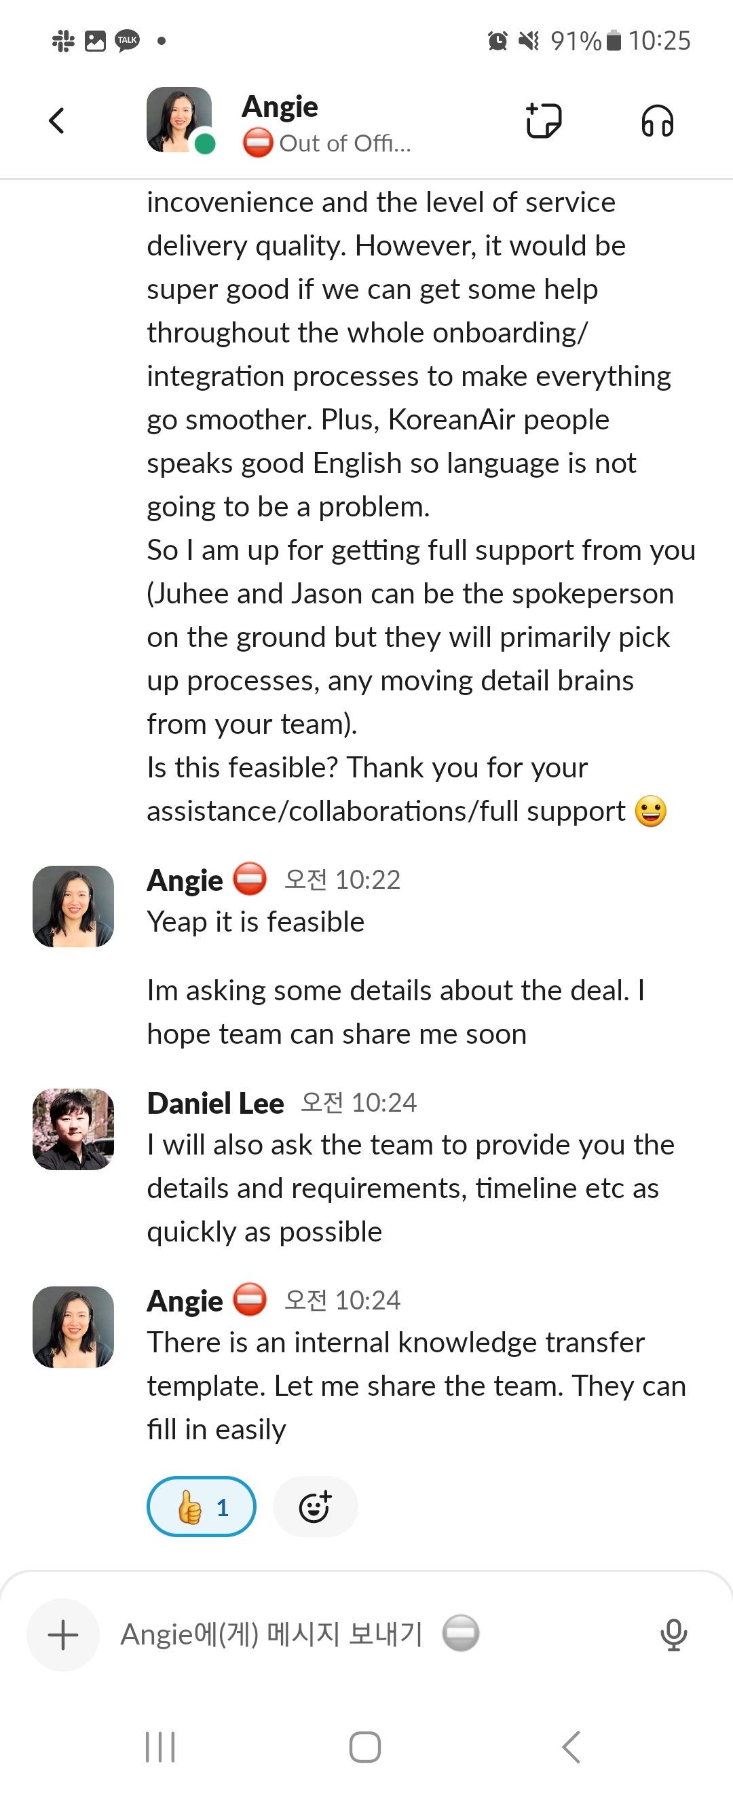Image resolution: width=733 pixels, height=1794 pixels.
Task: Tap the microphone voice message icon
Action: [x=673, y=1634]
